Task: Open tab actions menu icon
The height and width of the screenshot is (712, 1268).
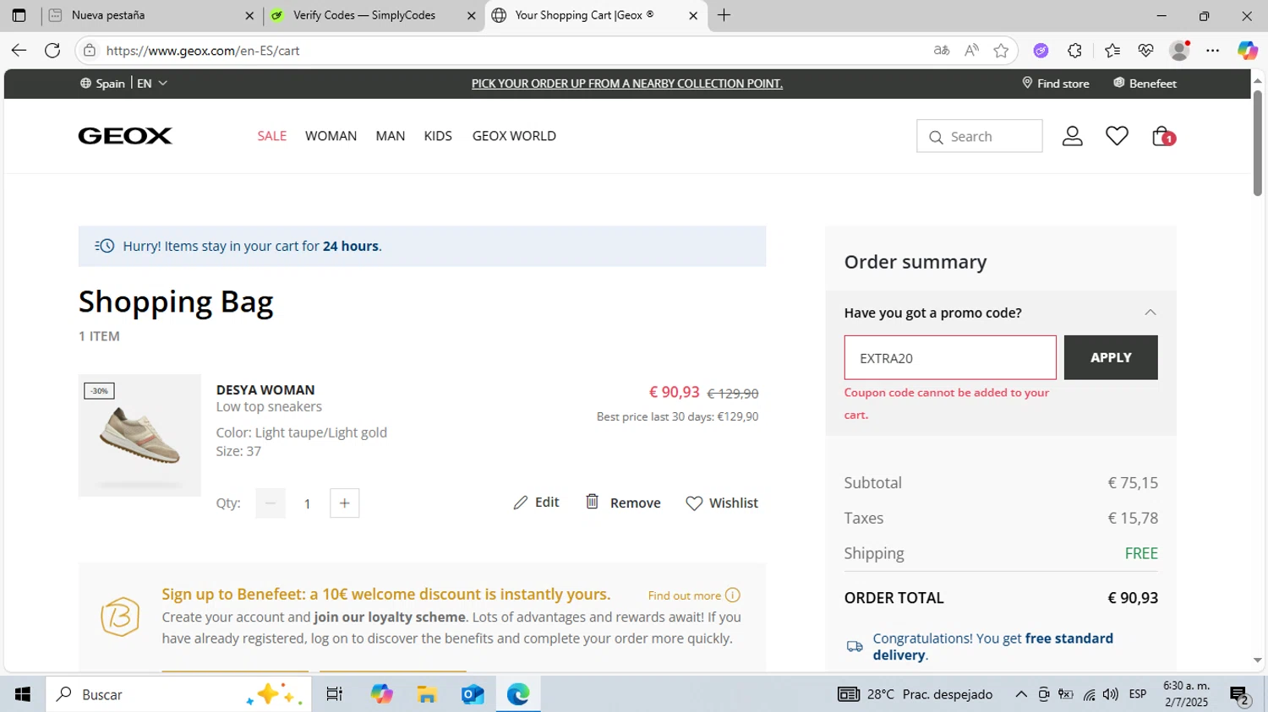Action: coord(19,15)
